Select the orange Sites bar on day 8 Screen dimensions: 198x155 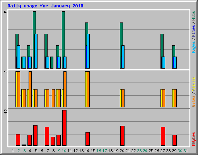tap(53, 98)
